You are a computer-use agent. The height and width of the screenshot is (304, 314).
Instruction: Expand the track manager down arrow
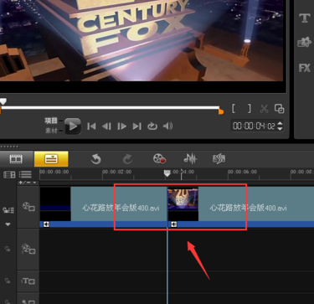[x=8, y=224]
